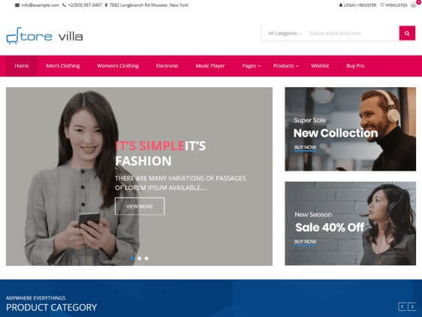The width and height of the screenshot is (422, 317).
Task: Select the second slider dot
Action: point(140,258)
